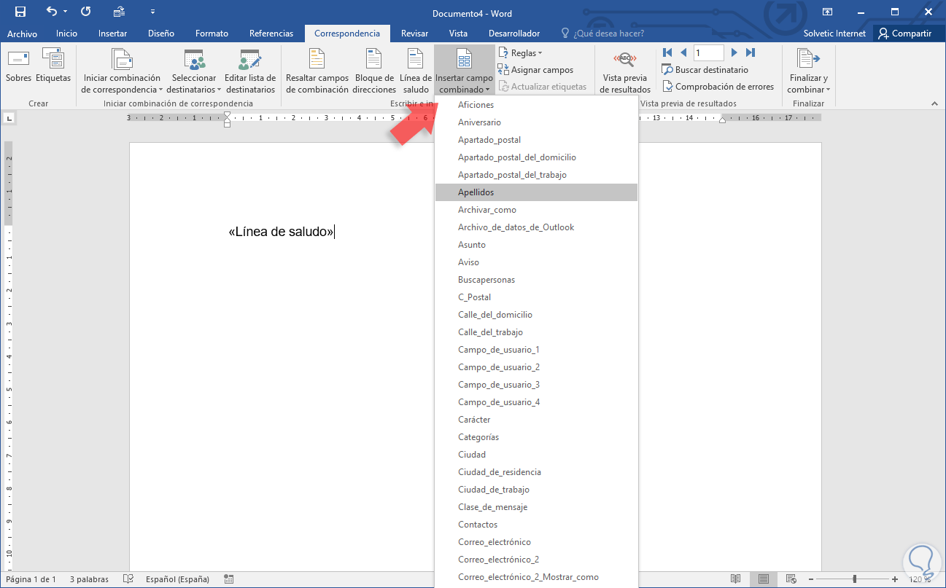946x588 pixels.
Task: Open Seleccionar destinatarios dropdown
Action: 194,71
